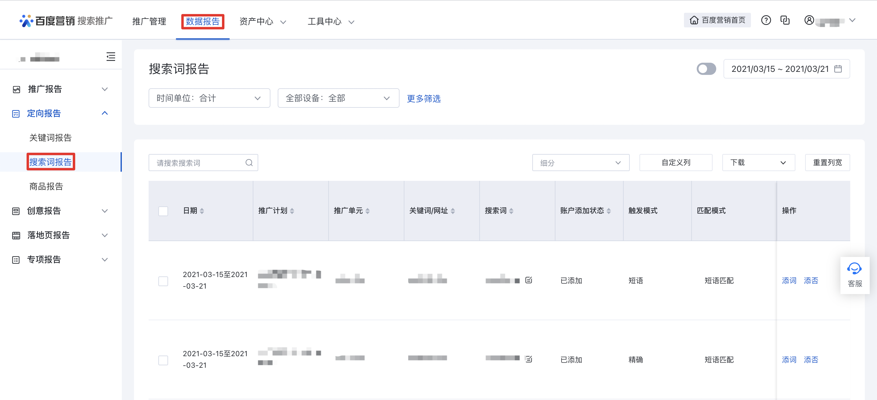Expand the 下载 download dropdown
Screen dimensions: 877x400
pos(758,163)
